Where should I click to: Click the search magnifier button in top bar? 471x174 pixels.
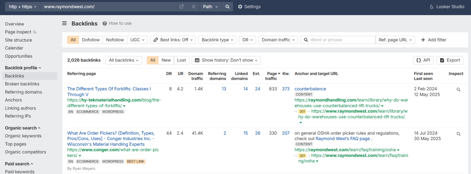pyautogui.click(x=227, y=6)
